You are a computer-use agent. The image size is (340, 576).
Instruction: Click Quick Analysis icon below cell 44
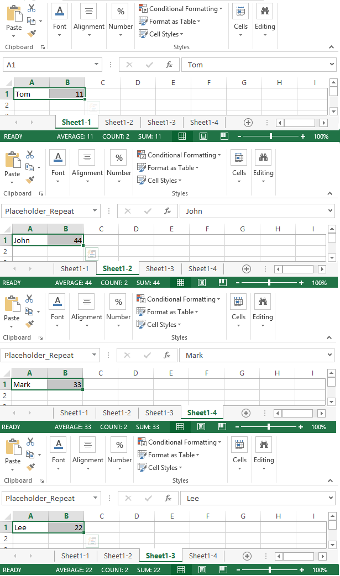(x=92, y=253)
